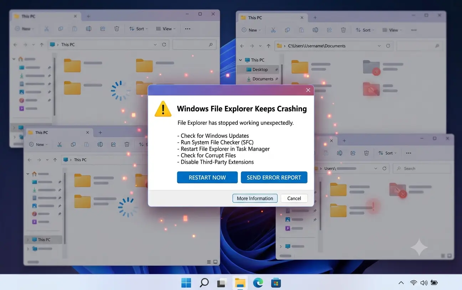Screen dimensions: 462x290
Task: Click the Wi-Fi icon in system tray
Action: pyautogui.click(x=414, y=283)
